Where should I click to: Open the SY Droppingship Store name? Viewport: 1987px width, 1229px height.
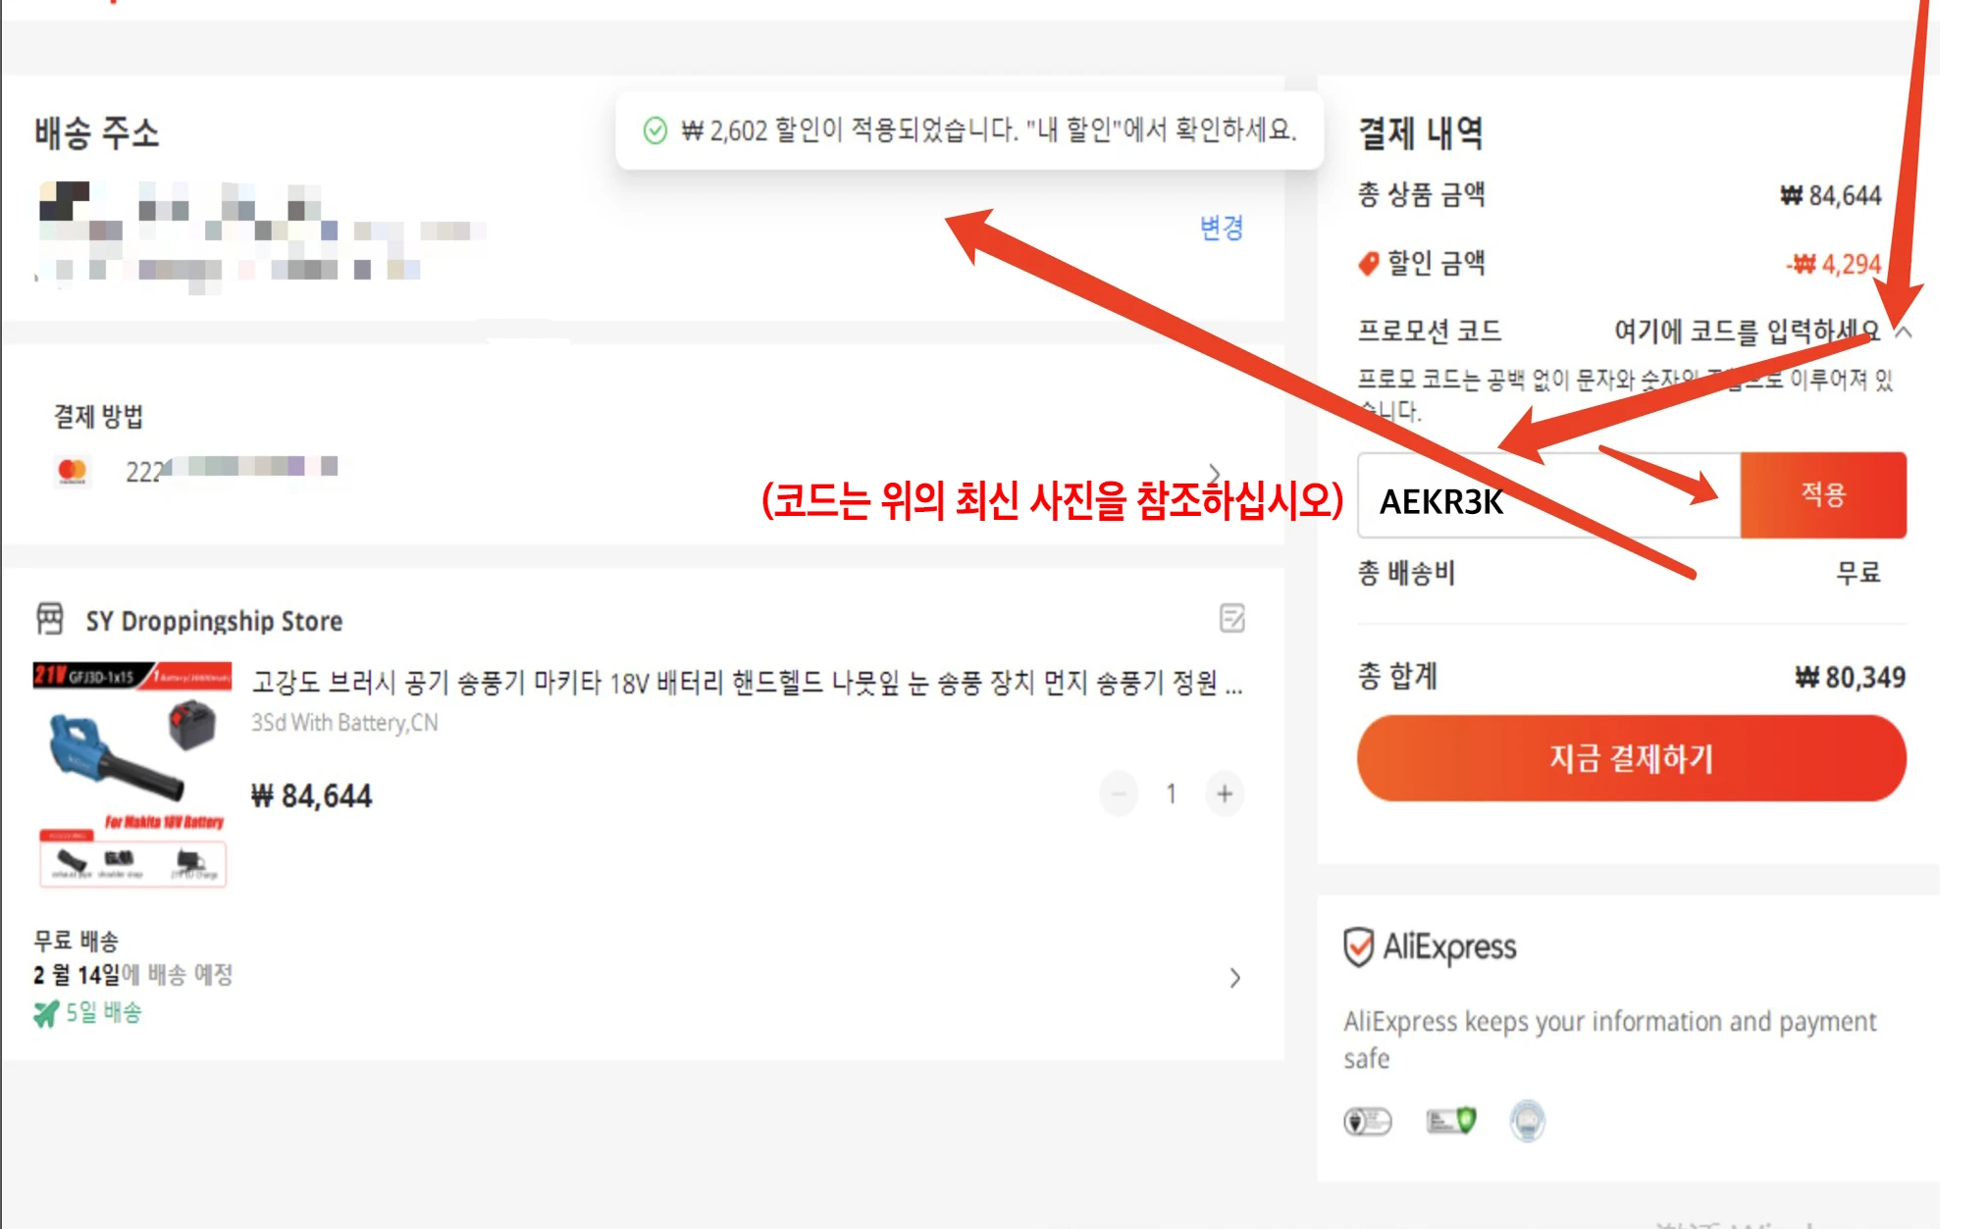[x=214, y=621]
